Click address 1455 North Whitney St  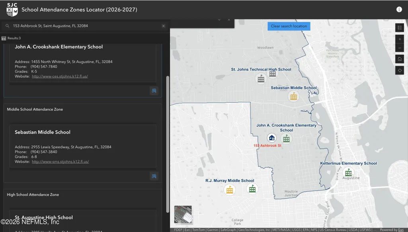click(72, 62)
